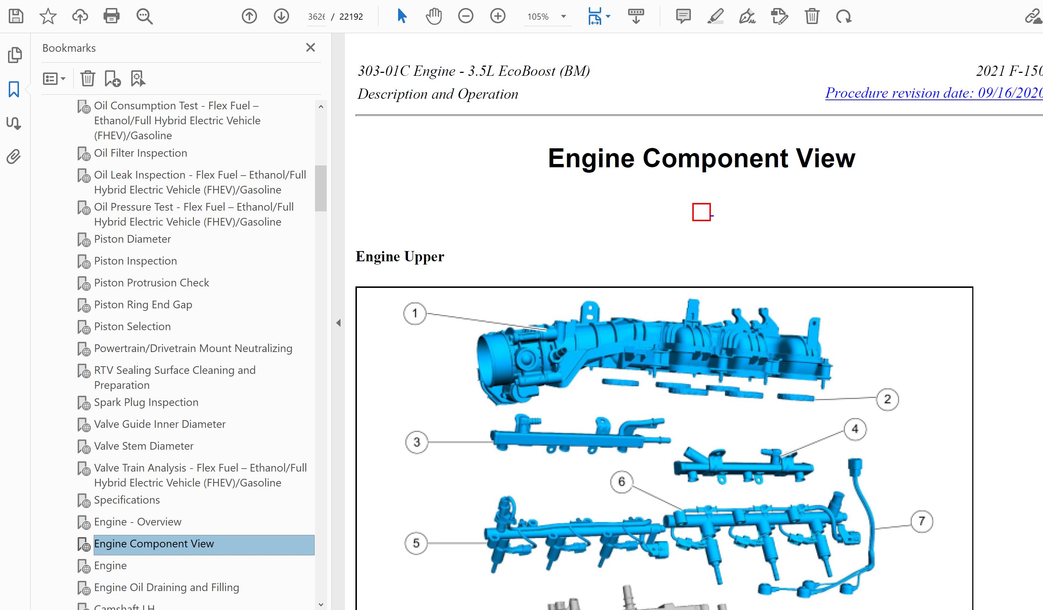Expand the fit-page view dropdown arrow
Image resolution: width=1043 pixels, height=610 pixels.
[x=608, y=16]
